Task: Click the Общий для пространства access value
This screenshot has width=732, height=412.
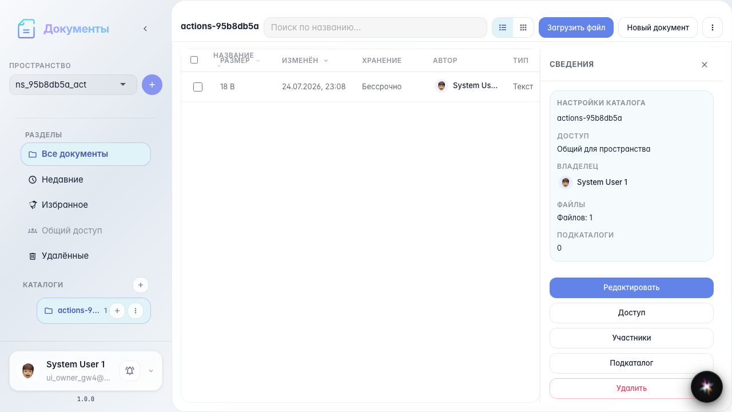Action: click(x=603, y=149)
